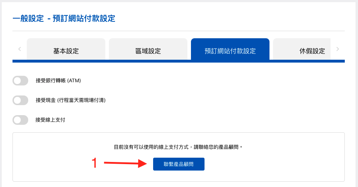Toggle the 接受線上支付 switch
The image size is (358, 187).
point(20,120)
